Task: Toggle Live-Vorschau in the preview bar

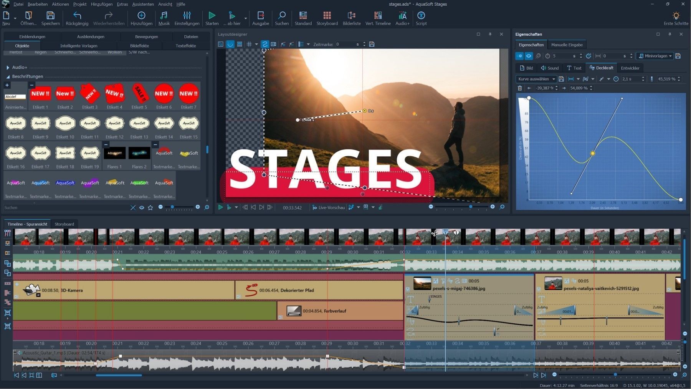Action: pyautogui.click(x=328, y=207)
